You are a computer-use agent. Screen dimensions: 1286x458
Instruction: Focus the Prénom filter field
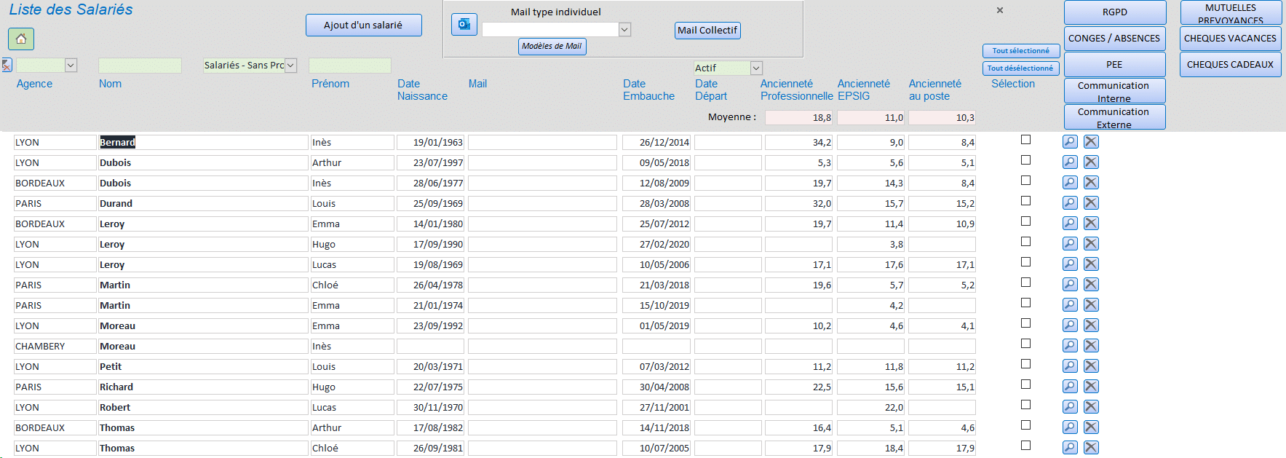coord(350,66)
